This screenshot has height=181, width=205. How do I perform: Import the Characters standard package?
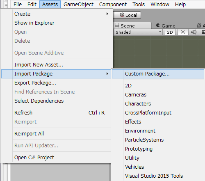(x=138, y=104)
